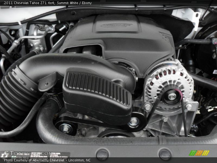Click the lower left idler pulley bolt
This screenshot has height=163, width=217.
click(x=66, y=128)
